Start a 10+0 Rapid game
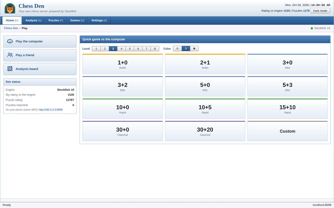Image resolution: width=334 pixels, height=208 pixels. (123, 109)
